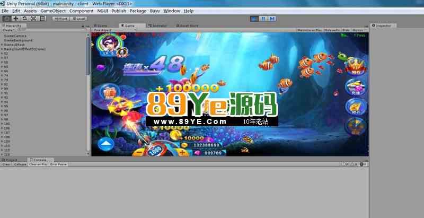Select object 110 in the Hierarchy

click(7, 145)
